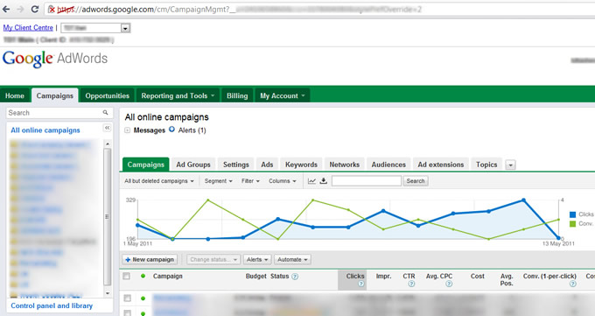Select the top Campaigns nav tab
Viewport: 595px width, 316px height.
(54, 95)
